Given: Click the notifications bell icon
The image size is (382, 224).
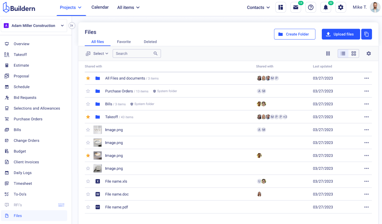Looking at the screenshot, I should click(x=326, y=8).
